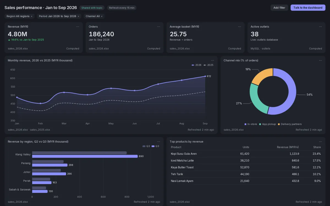Viewport: 330px width, 206px height.
Task: Open the Revenue (MYR) card options menu
Action: pyautogui.click(x=78, y=27)
